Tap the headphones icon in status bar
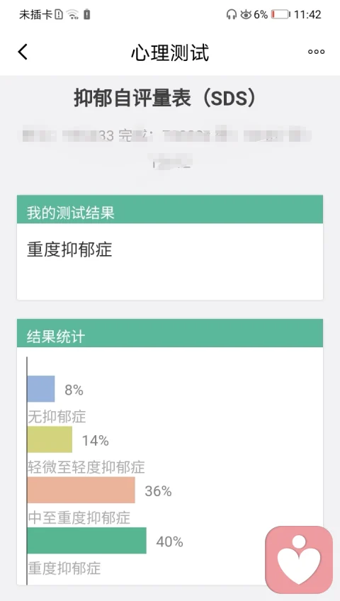 (x=231, y=15)
